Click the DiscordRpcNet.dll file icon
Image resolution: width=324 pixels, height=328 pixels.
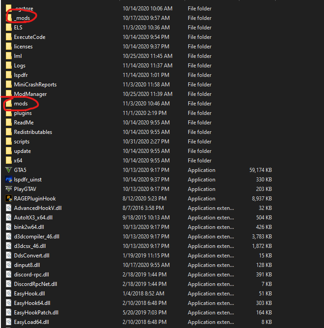pyautogui.click(x=9, y=284)
